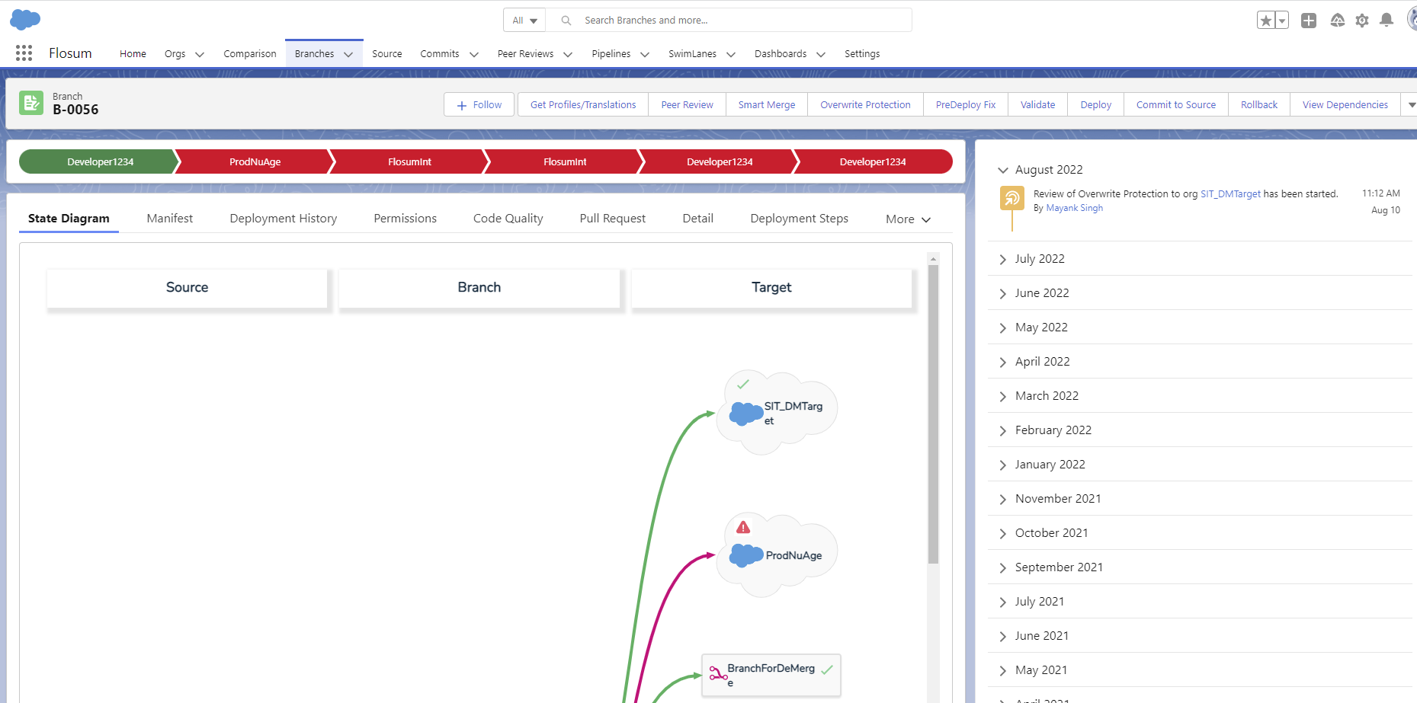Screen dimensions: 1417x703
Task: Click the Favorites star icon
Action: pyautogui.click(x=1266, y=21)
